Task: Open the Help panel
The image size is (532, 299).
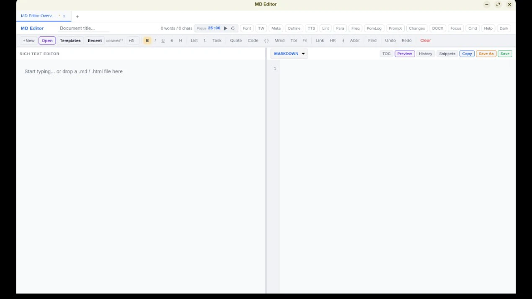Action: [488, 28]
